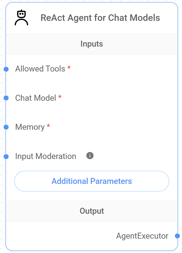This screenshot has height=253, width=182.
Task: Click the Input Moderation label
Action: (x=45, y=156)
